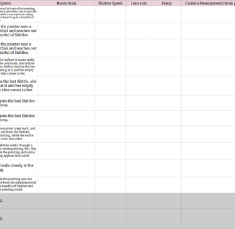Image resolution: width=235 pixels, height=229 pixels.
Task: Select the description cell 'appears frustrated.'
Action: point(19,151)
